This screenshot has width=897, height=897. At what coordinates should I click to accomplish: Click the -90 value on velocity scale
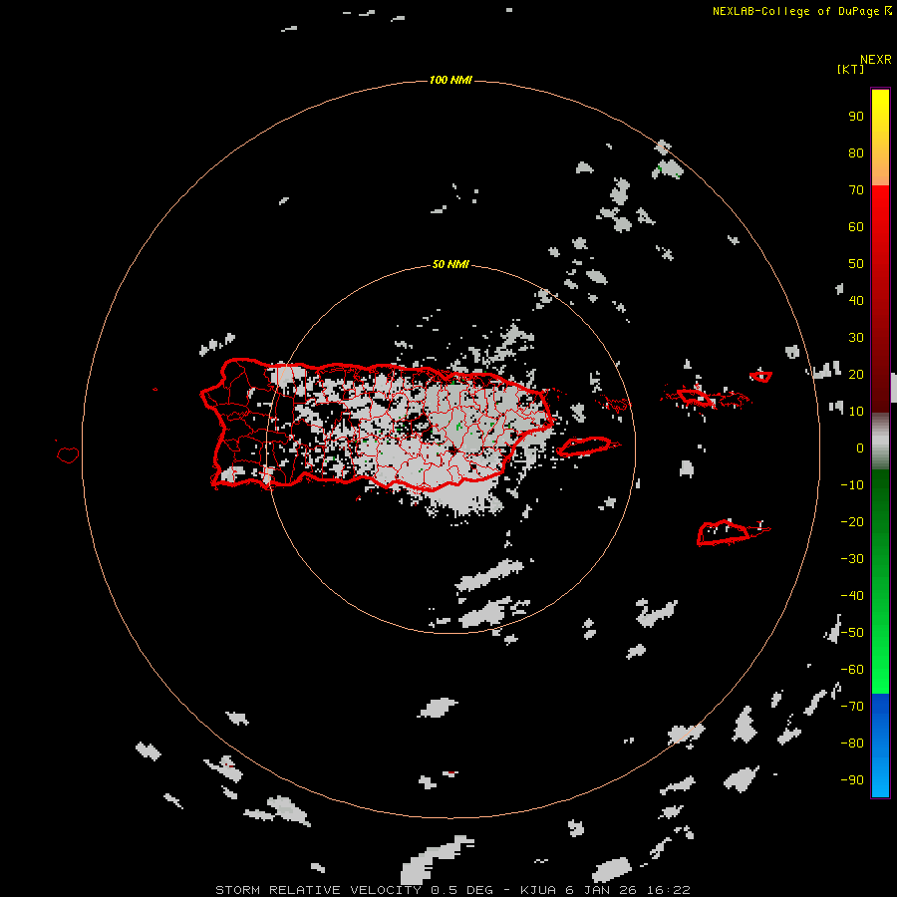(x=852, y=779)
